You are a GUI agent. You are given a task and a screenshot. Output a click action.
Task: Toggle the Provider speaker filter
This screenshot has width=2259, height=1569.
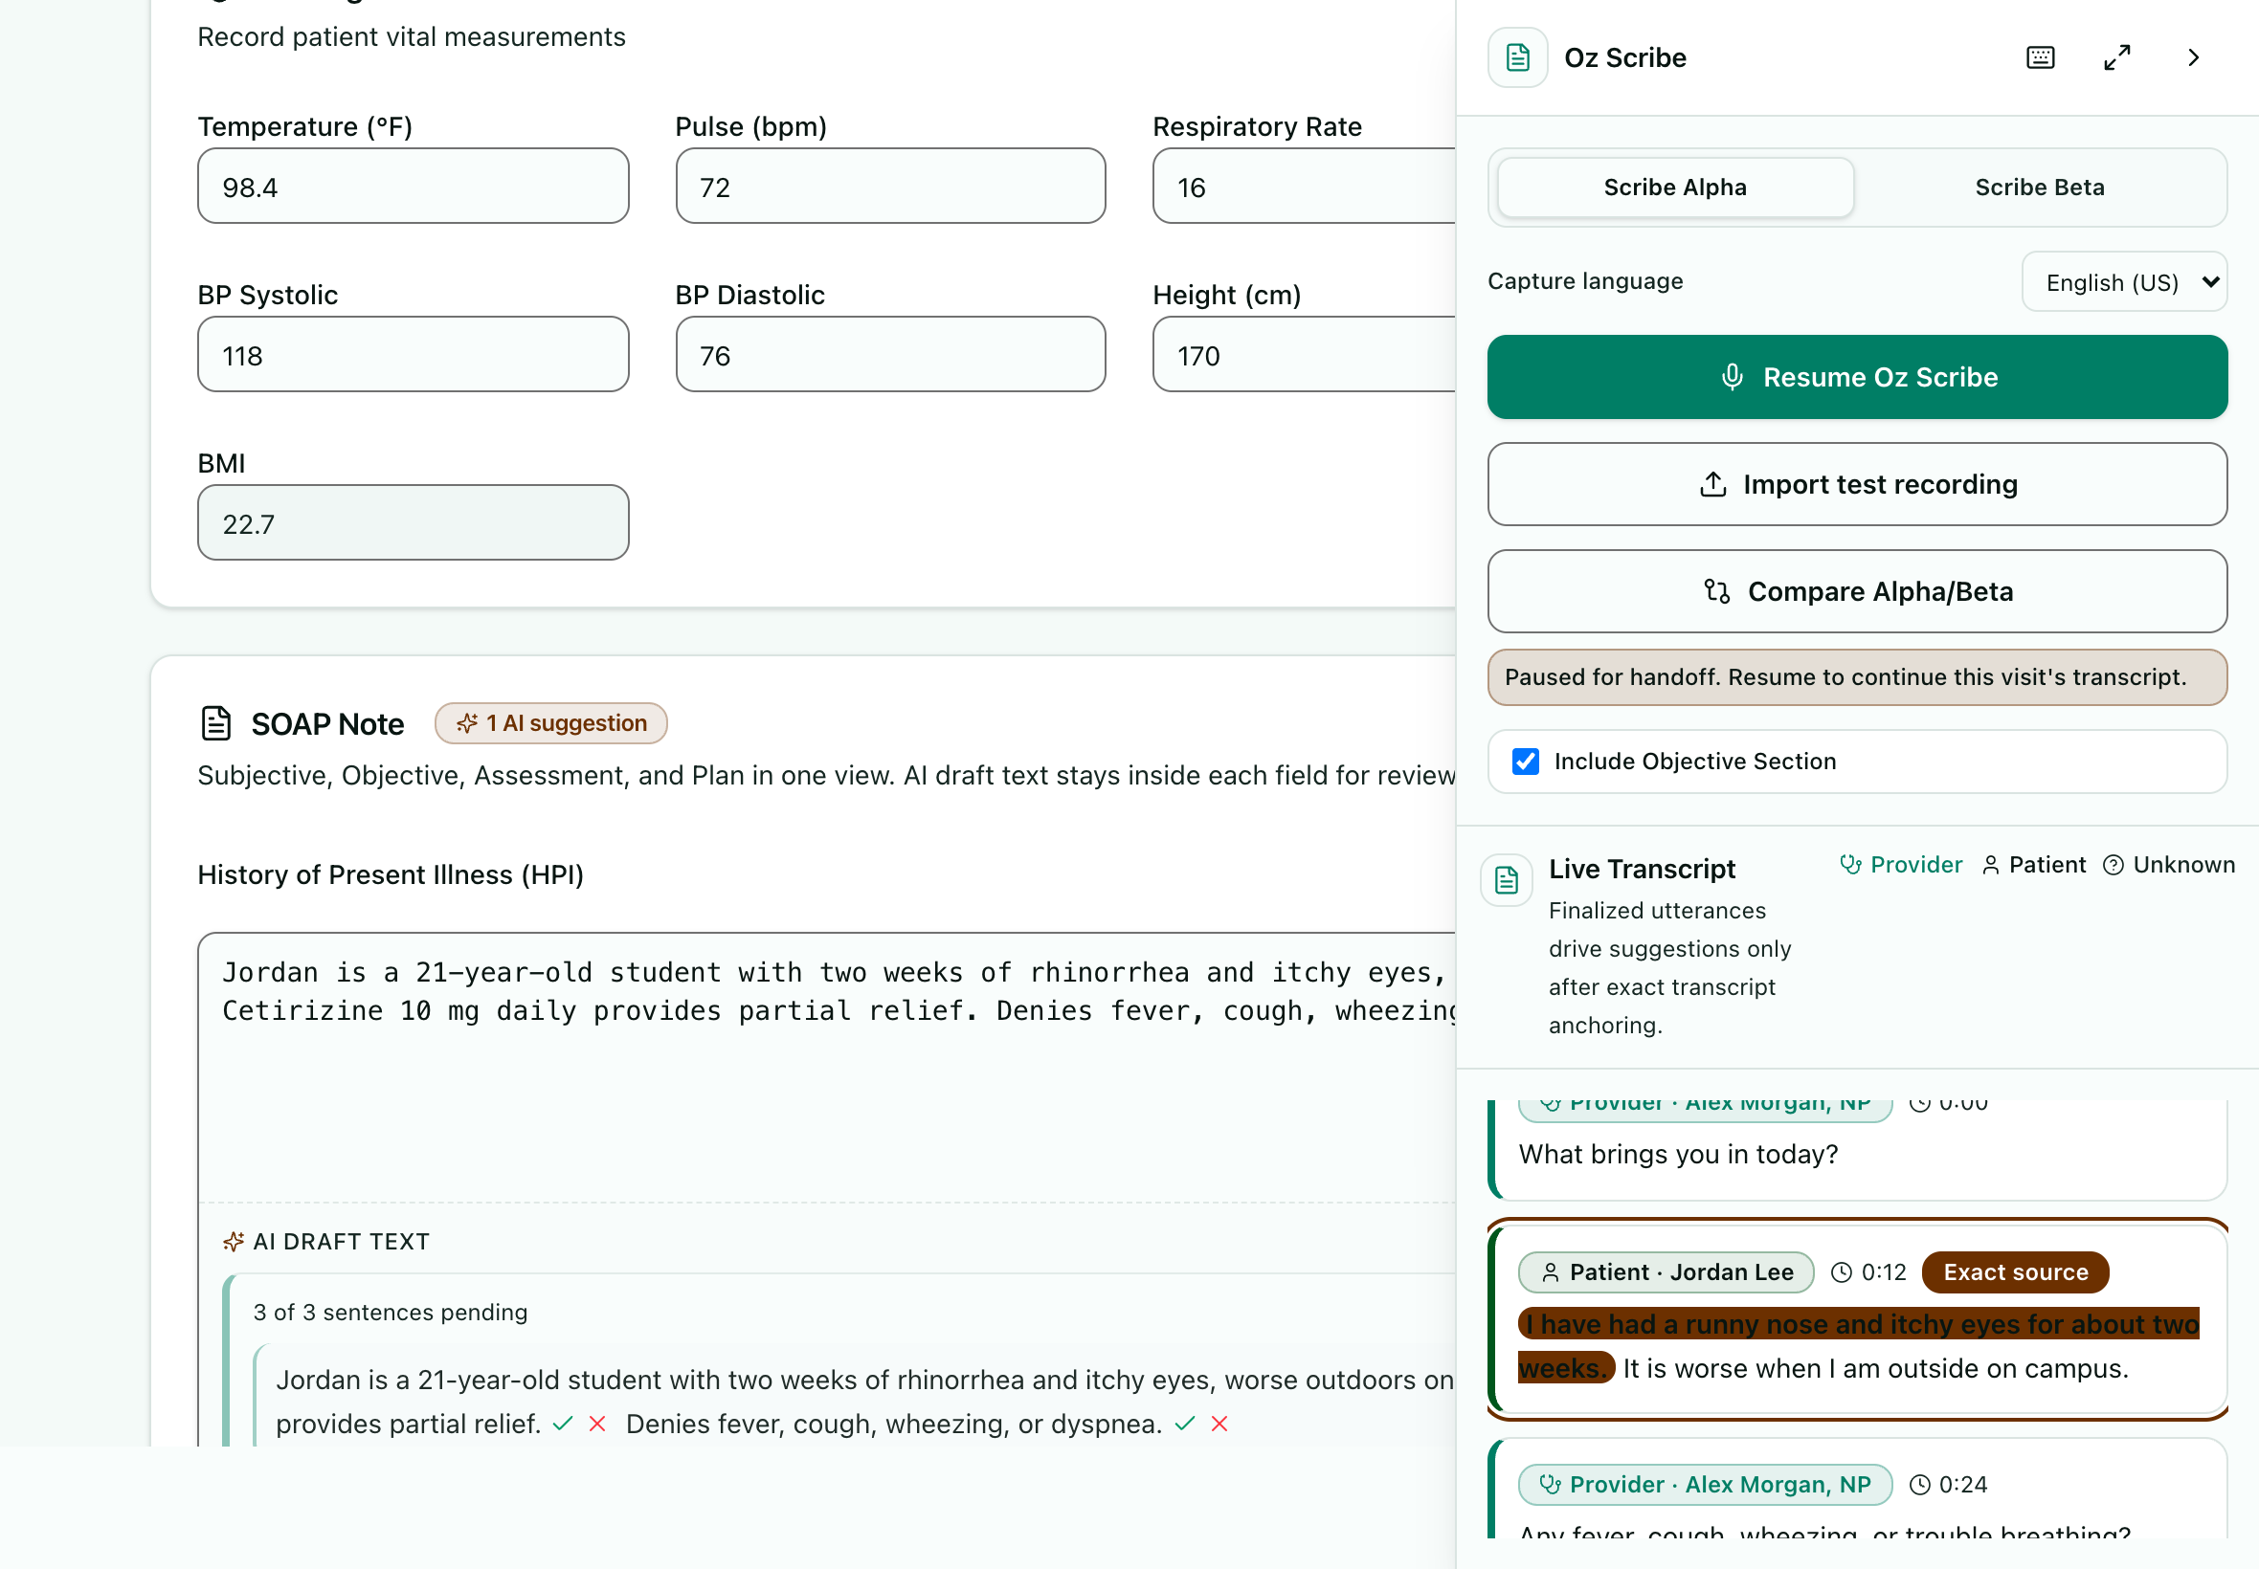coord(1900,865)
